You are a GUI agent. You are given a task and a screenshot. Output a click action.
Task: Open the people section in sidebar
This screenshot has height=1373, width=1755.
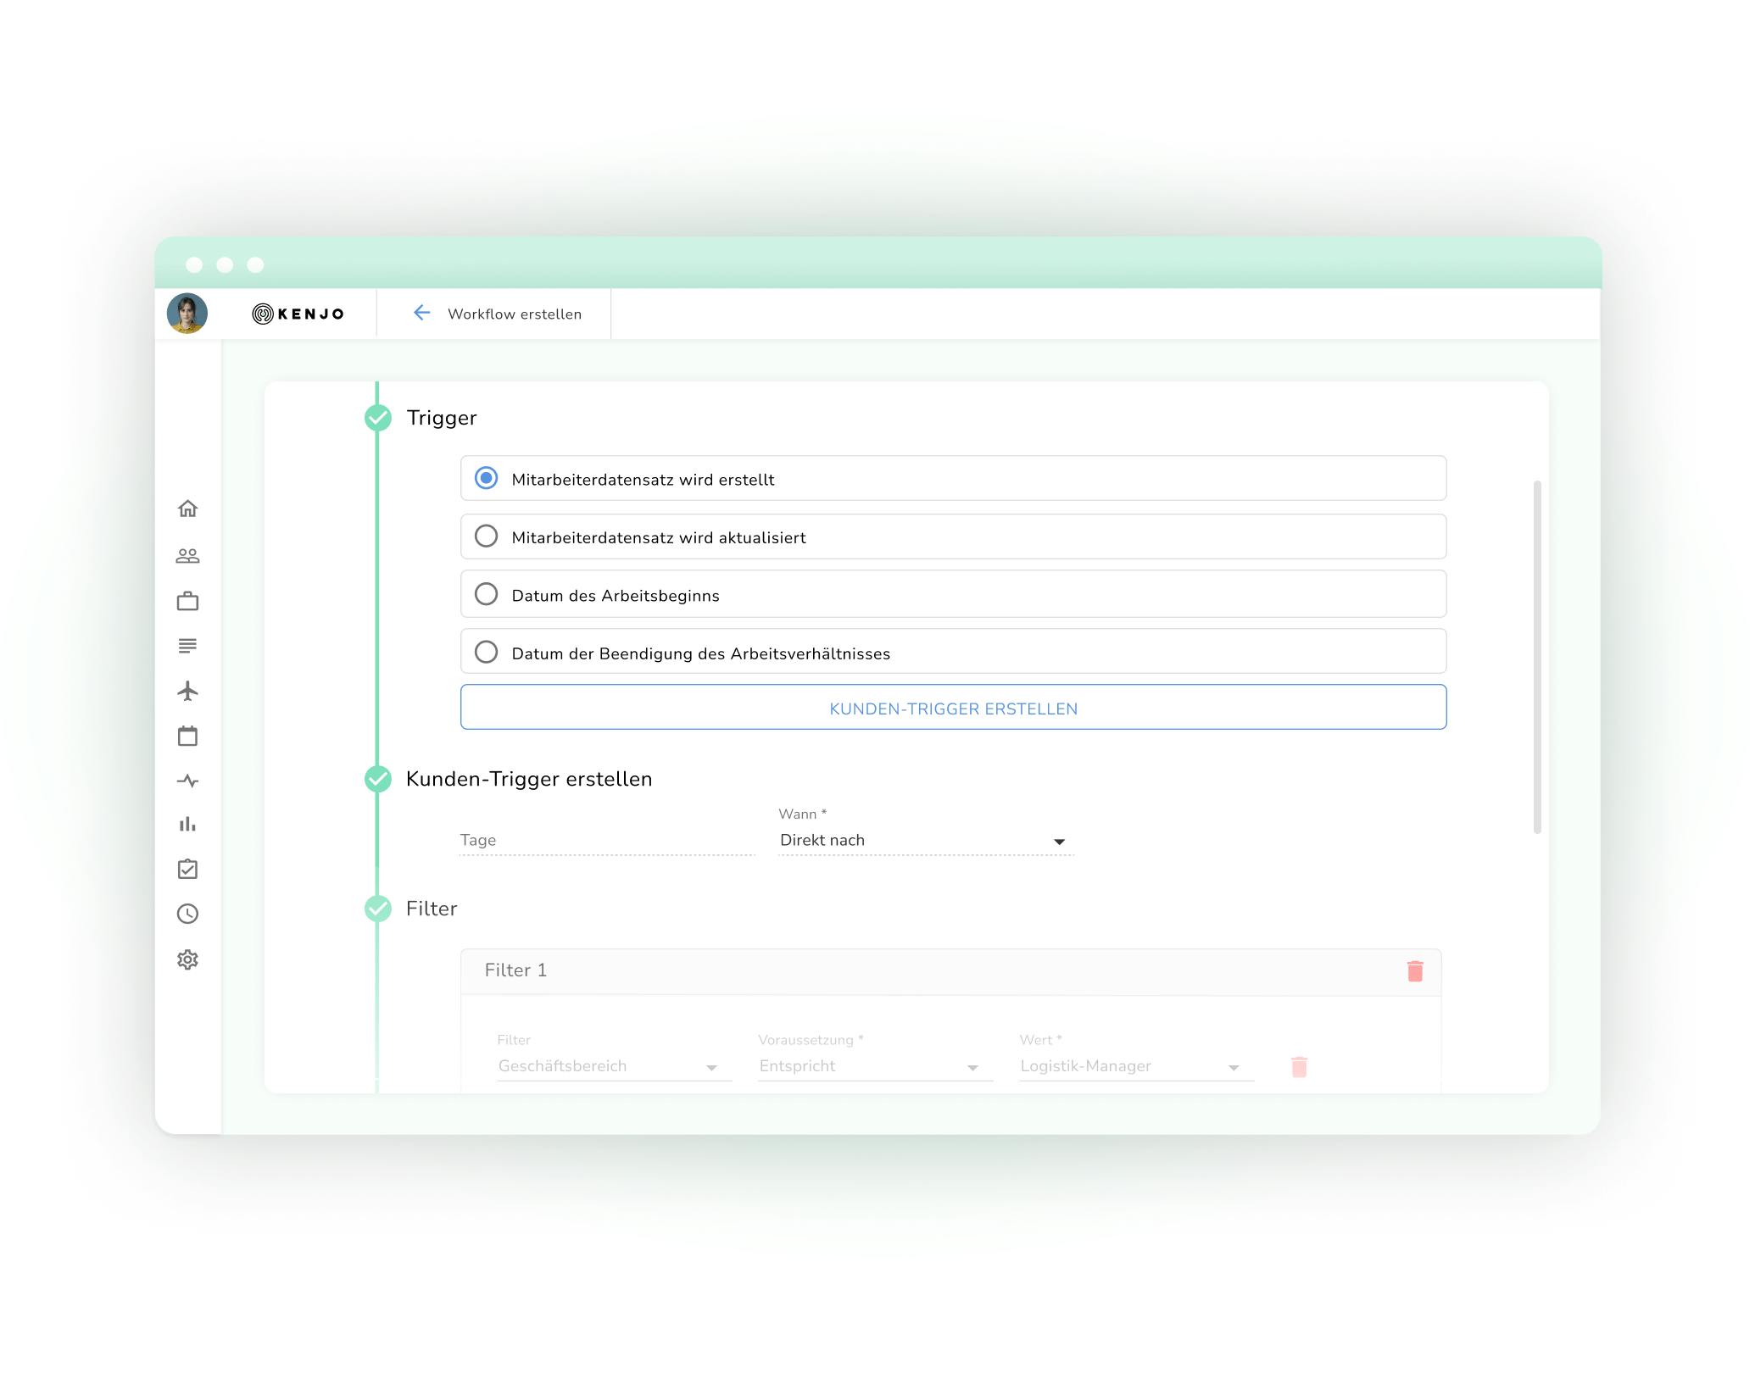tap(187, 556)
